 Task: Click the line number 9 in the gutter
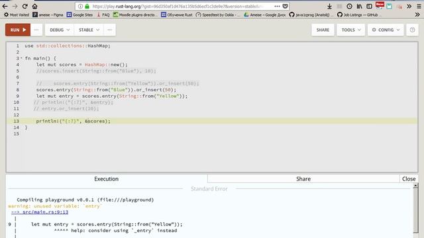[x=17, y=96]
